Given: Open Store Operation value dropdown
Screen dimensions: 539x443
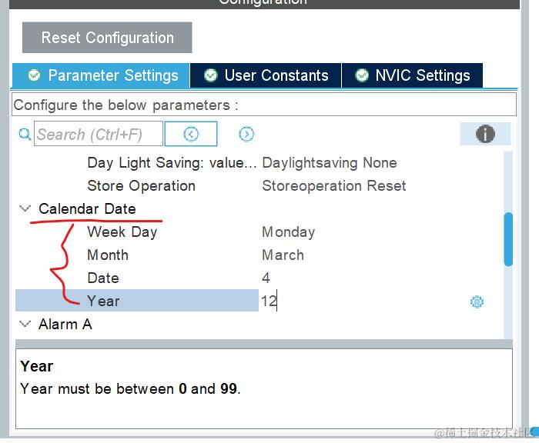Looking at the screenshot, I should 333,185.
